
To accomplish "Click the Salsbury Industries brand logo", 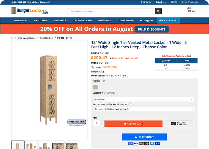I will click(77, 122).
